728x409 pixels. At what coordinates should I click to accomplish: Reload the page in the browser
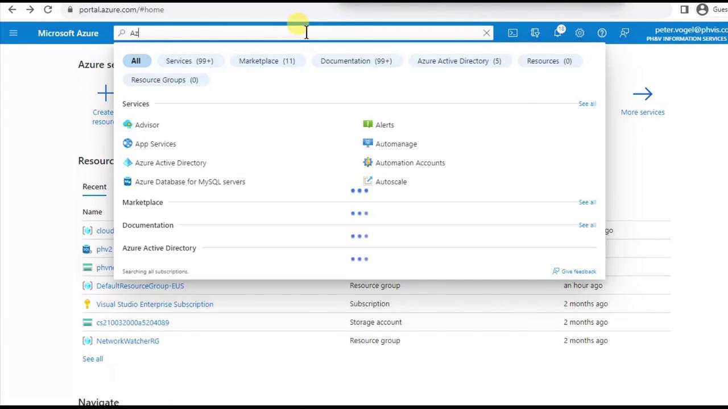tap(48, 10)
